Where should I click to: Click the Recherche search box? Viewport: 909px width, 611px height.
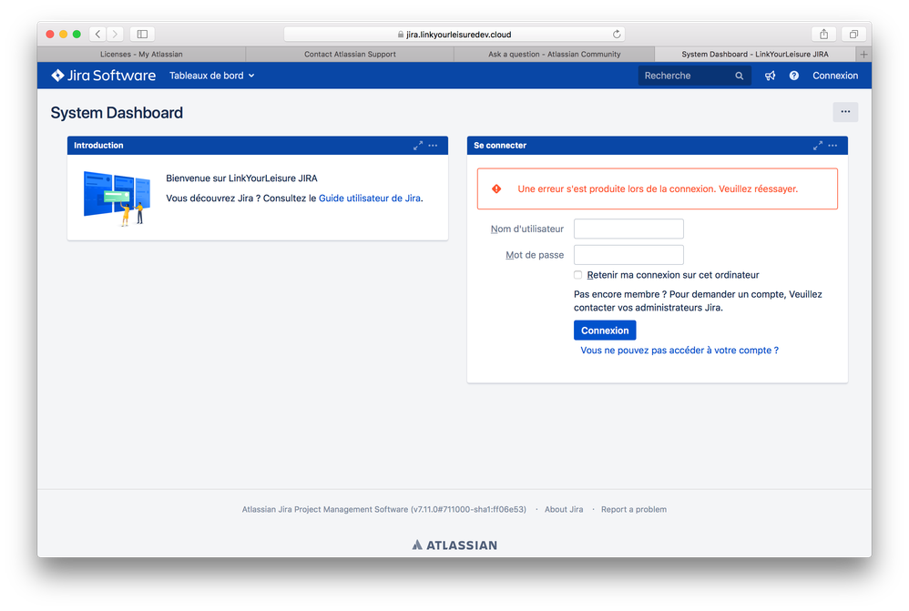pyautogui.click(x=694, y=76)
